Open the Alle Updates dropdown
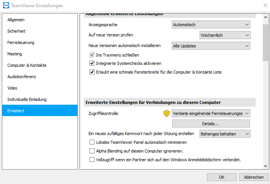The image size is (270, 184). tap(211, 46)
